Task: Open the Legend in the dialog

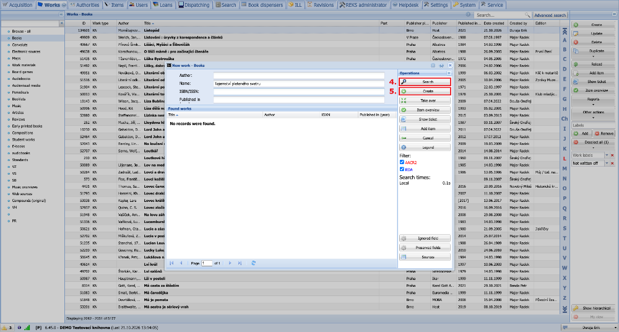Action: (425, 147)
